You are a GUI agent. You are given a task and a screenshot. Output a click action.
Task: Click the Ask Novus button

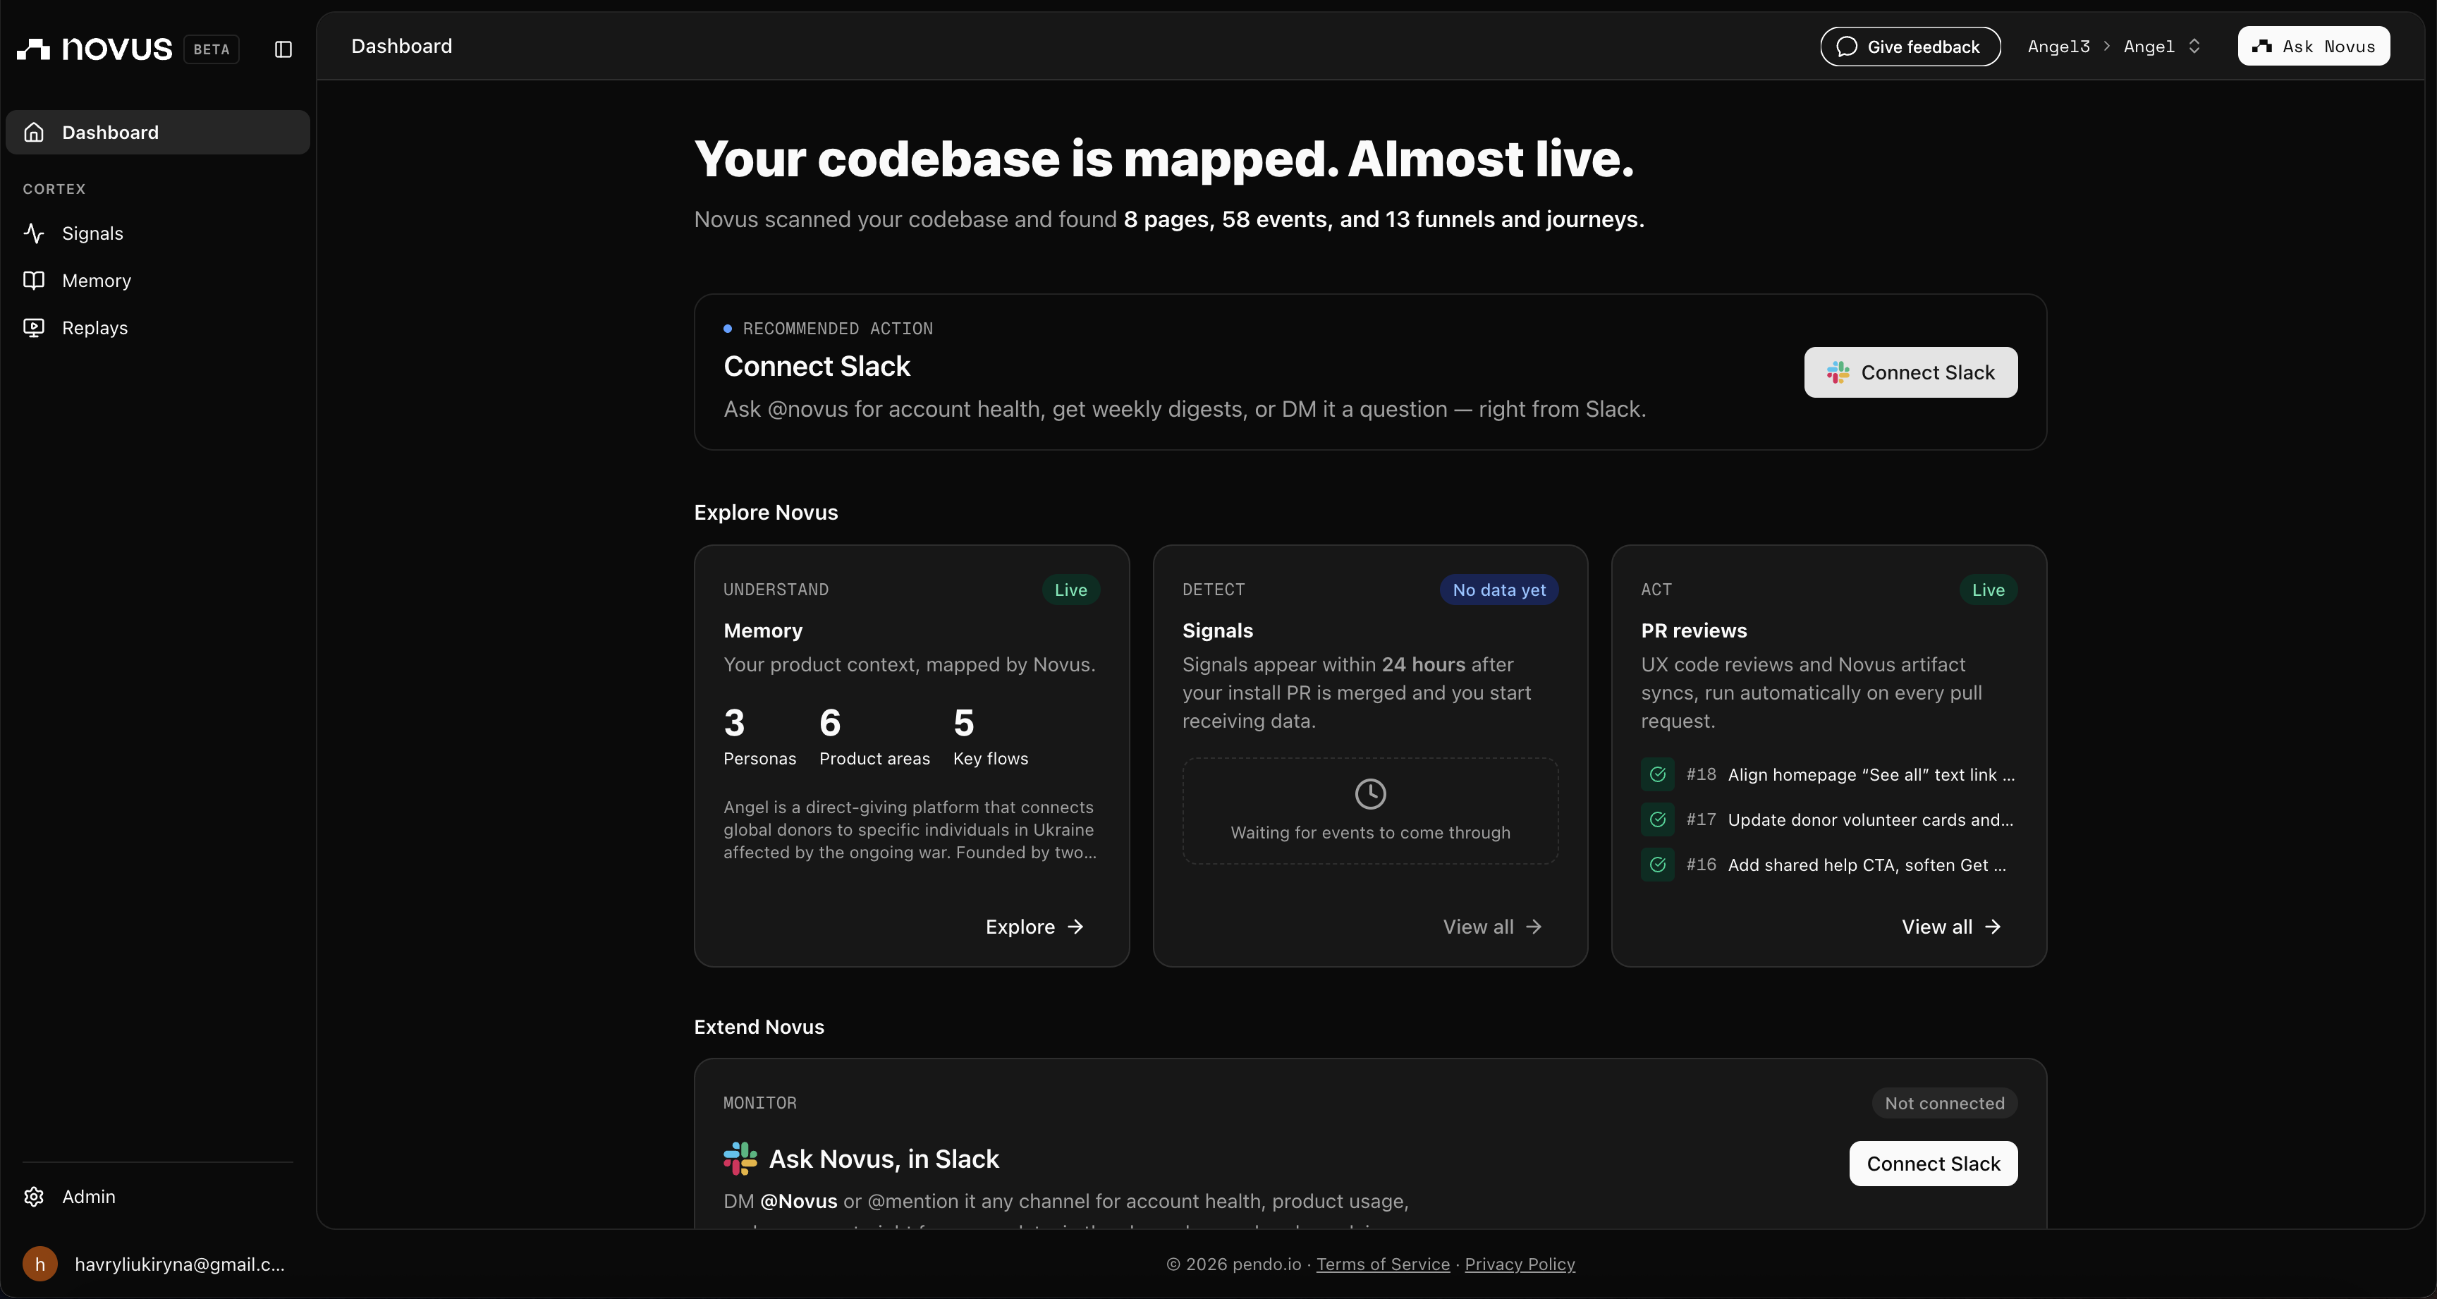[x=2314, y=47]
